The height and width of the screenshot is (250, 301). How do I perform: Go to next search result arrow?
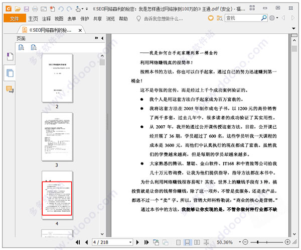tap(293, 18)
